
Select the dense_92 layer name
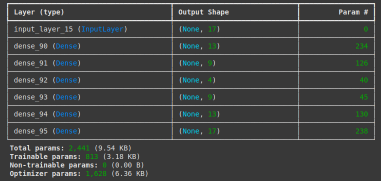pos(30,80)
